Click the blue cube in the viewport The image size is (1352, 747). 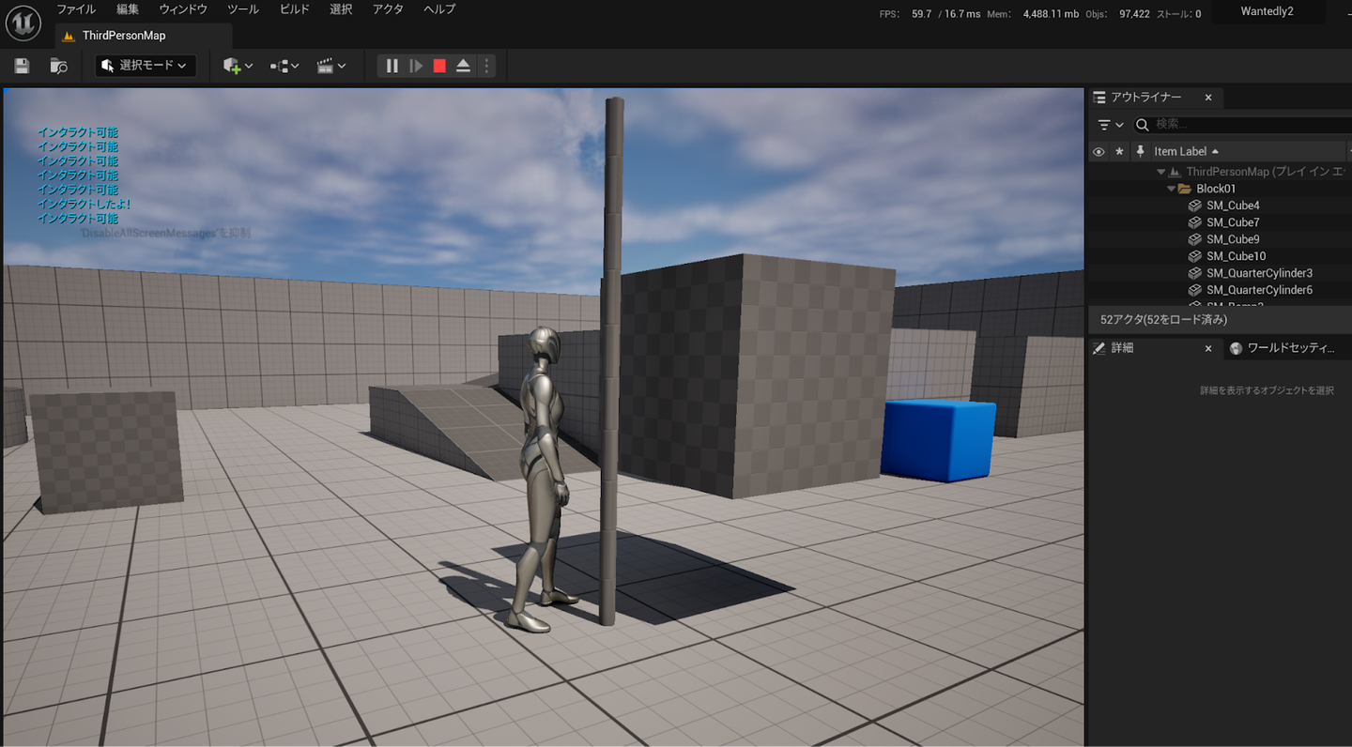pyautogui.click(x=937, y=438)
